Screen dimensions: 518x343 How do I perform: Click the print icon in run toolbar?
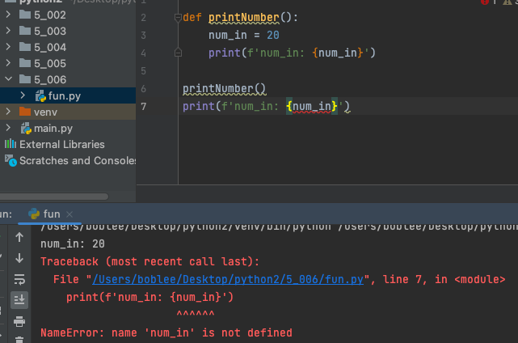[19, 321]
